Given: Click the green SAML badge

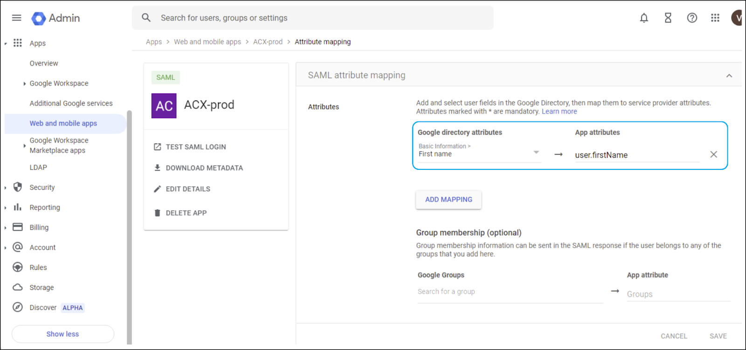Looking at the screenshot, I should click(166, 77).
